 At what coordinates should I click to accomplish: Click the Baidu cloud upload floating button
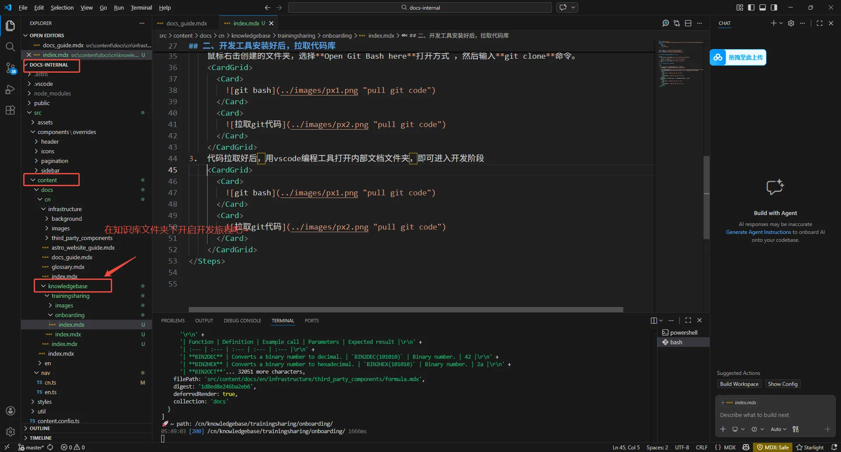pyautogui.click(x=738, y=57)
